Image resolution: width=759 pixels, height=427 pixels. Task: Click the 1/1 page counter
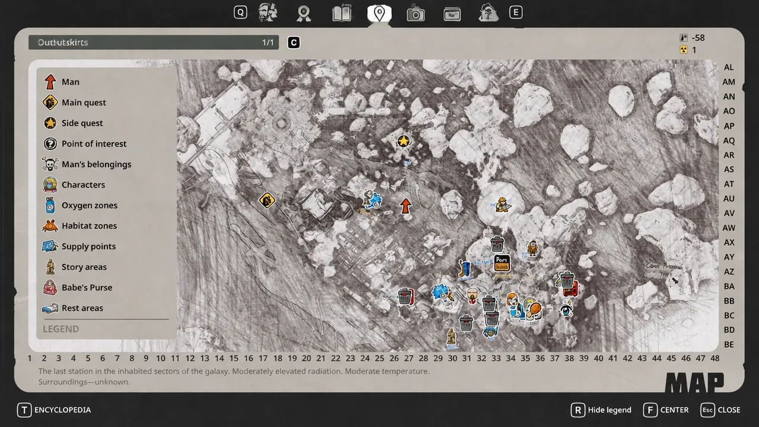268,43
